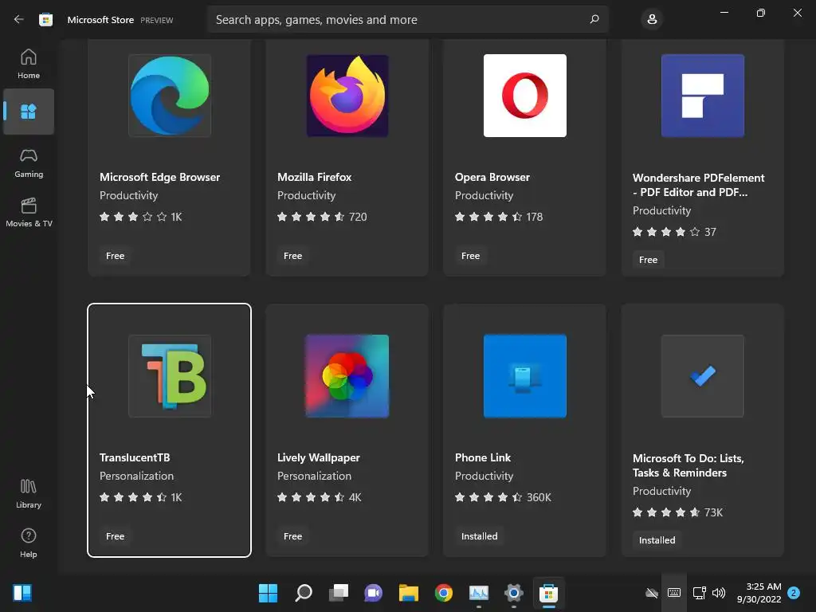Click the search magnifier icon in search box
The height and width of the screenshot is (612, 816).
coord(594,19)
